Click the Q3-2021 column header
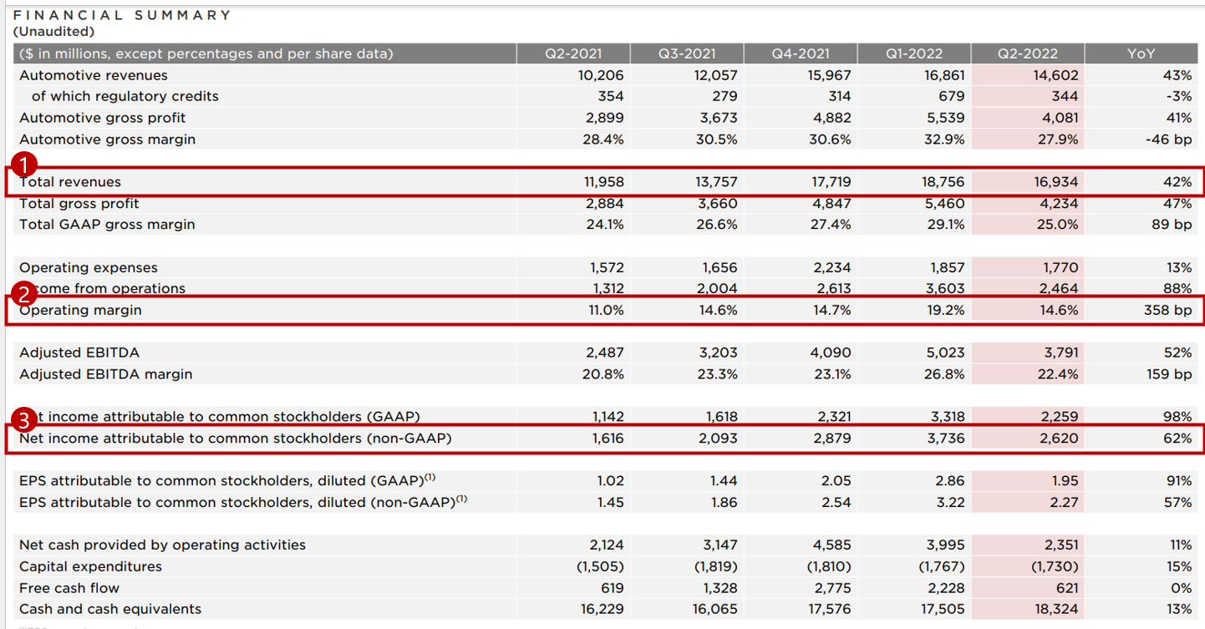The width and height of the screenshot is (1205, 629). [686, 53]
